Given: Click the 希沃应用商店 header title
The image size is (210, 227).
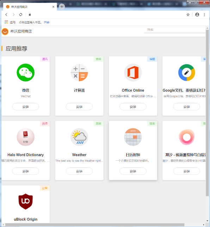Looking at the screenshot, I should (21, 31).
